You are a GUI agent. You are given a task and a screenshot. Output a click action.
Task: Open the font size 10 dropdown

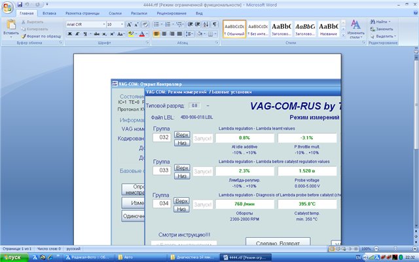tap(122, 24)
